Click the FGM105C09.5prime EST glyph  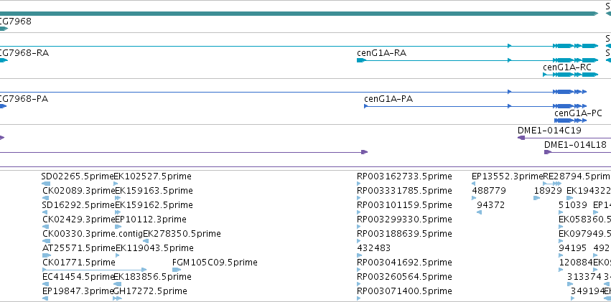coord(177,270)
